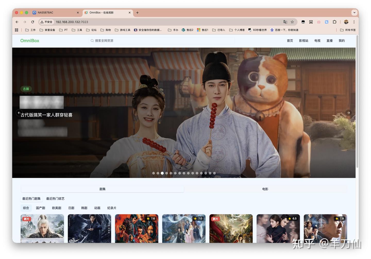371x259 pixels.
Task: Expand the 游戏工具 bookmark folder
Action: 123,30
